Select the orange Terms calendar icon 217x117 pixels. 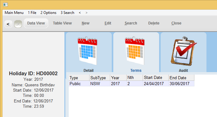tap(135, 51)
